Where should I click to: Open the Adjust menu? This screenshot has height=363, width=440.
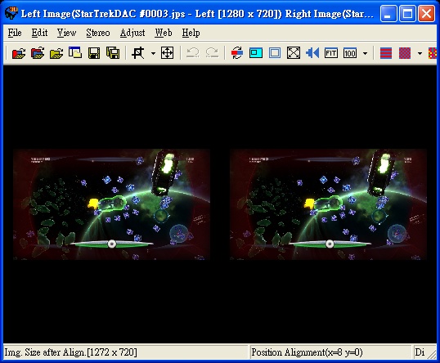pyautogui.click(x=132, y=33)
